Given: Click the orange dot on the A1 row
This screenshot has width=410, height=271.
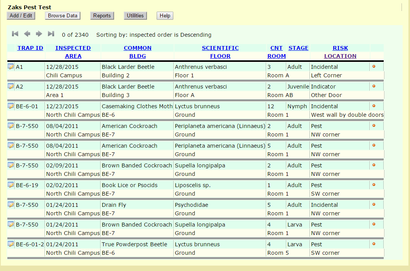Looking at the screenshot, I should coord(374,66).
